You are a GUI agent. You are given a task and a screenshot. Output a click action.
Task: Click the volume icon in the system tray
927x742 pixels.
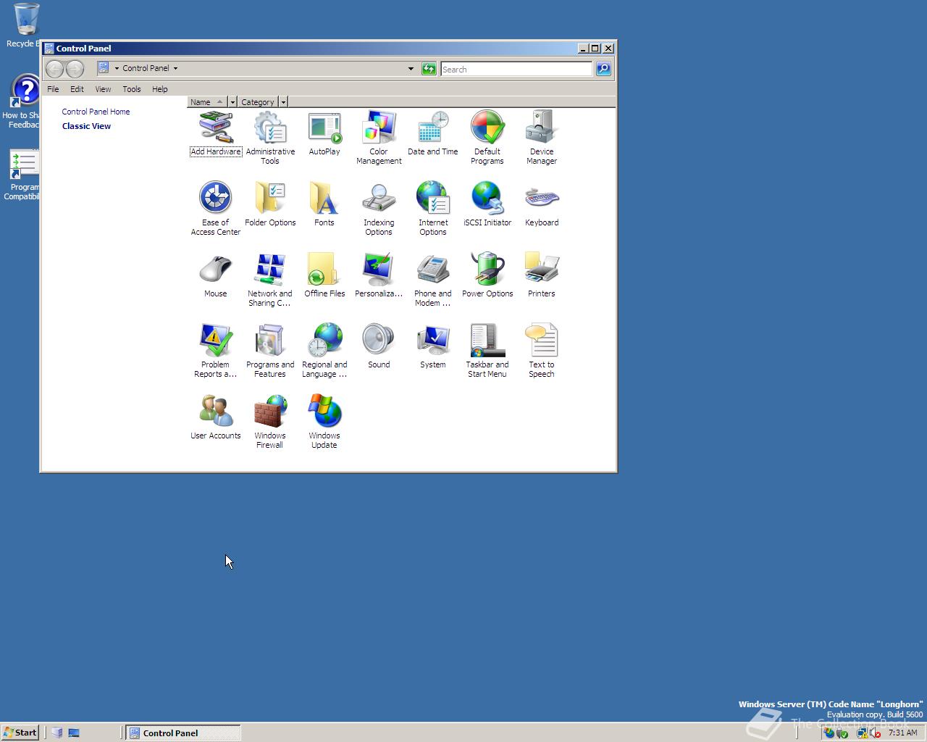coord(876,733)
